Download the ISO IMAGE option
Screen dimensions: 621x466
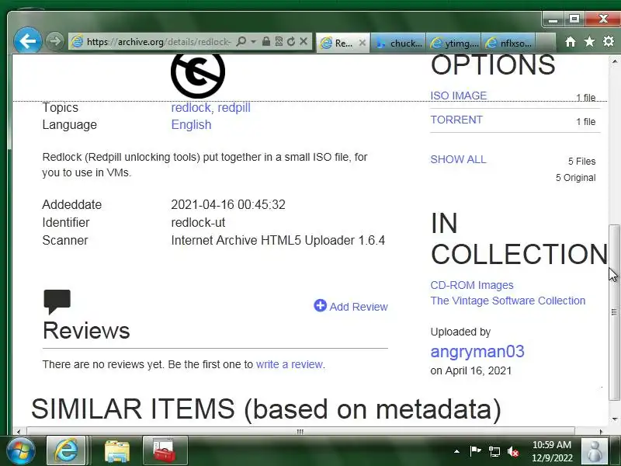tap(459, 96)
